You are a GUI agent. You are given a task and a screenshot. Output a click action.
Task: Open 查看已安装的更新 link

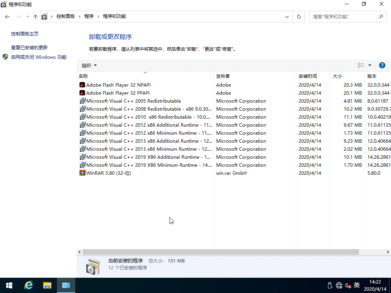coord(29,48)
